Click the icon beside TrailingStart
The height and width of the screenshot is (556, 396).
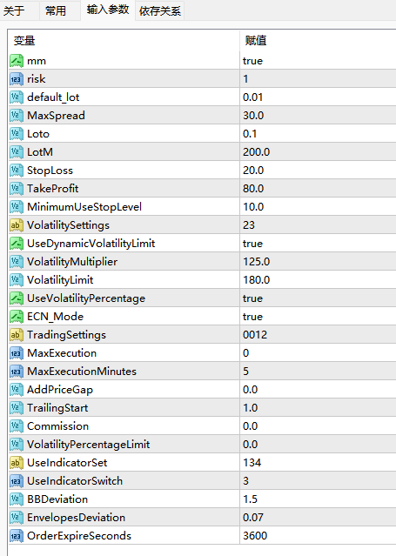17,408
